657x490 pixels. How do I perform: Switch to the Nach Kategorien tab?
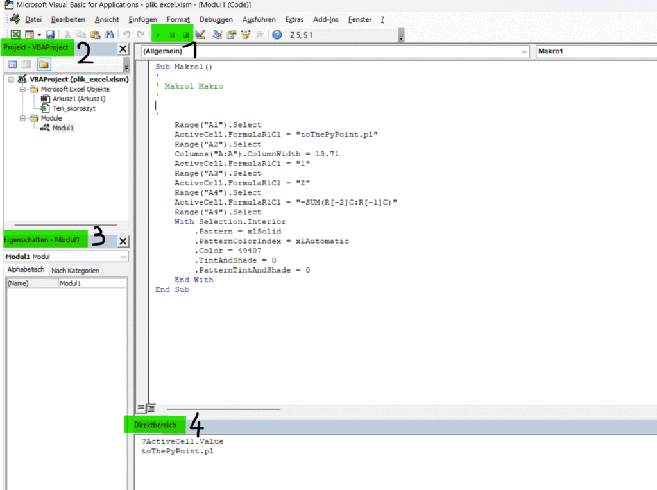click(x=76, y=271)
